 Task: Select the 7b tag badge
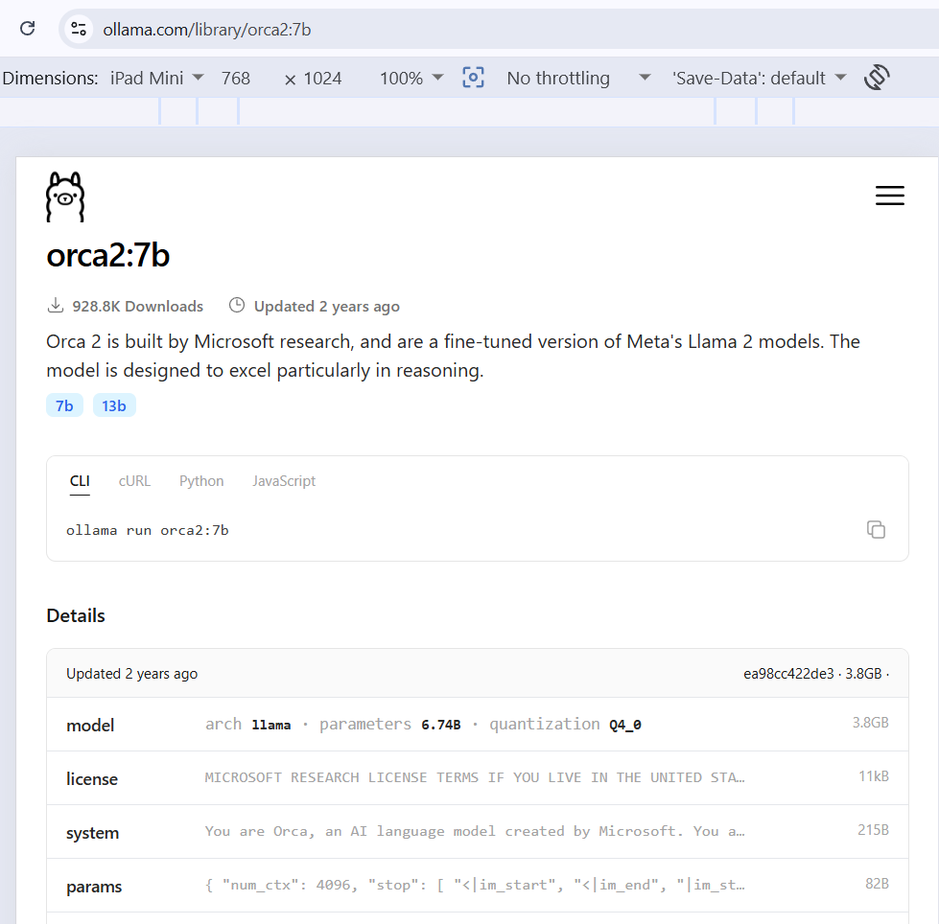[x=64, y=405]
